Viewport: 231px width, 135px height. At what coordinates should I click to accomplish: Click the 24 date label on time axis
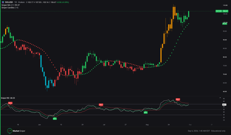[169, 125]
